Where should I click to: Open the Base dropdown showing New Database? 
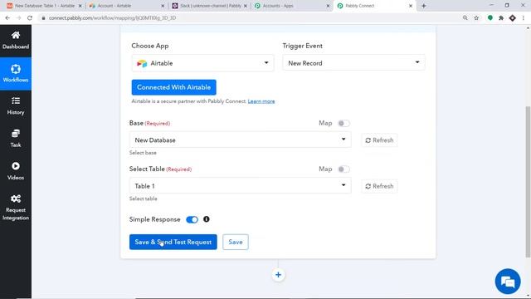tap(240, 140)
